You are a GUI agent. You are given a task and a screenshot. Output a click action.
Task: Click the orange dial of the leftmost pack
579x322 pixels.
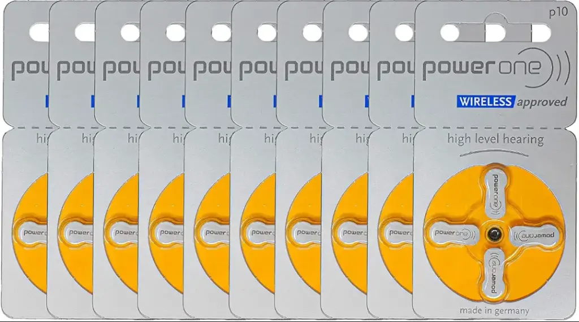[29, 233]
